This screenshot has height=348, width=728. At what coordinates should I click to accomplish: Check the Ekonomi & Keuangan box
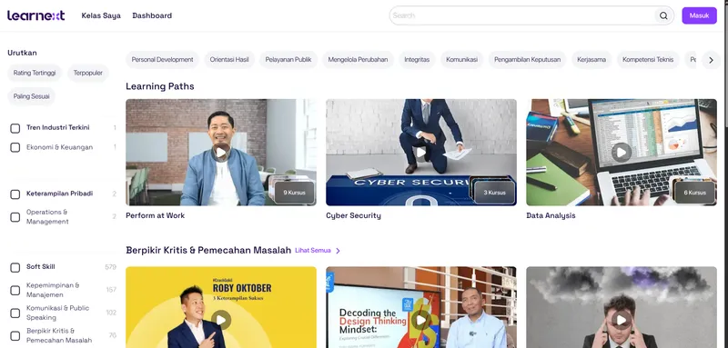(x=15, y=147)
